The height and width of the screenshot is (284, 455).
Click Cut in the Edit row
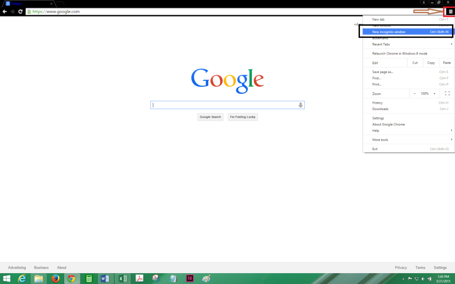415,63
